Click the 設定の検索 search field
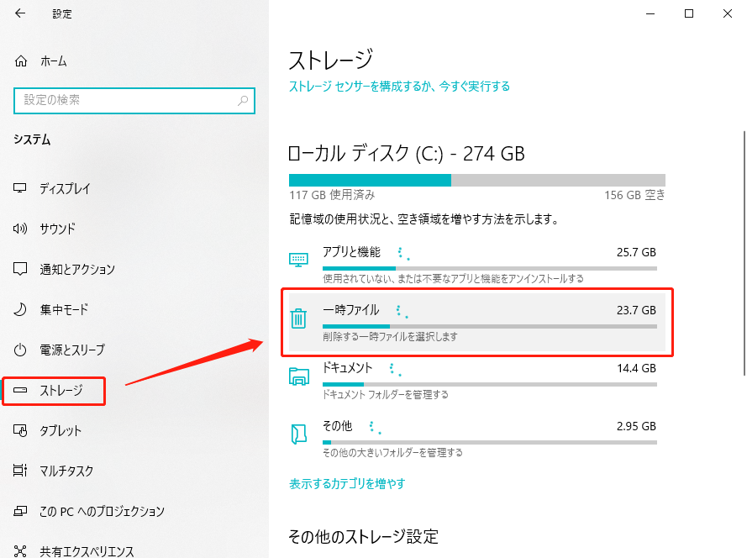The height and width of the screenshot is (558, 747). [134, 101]
